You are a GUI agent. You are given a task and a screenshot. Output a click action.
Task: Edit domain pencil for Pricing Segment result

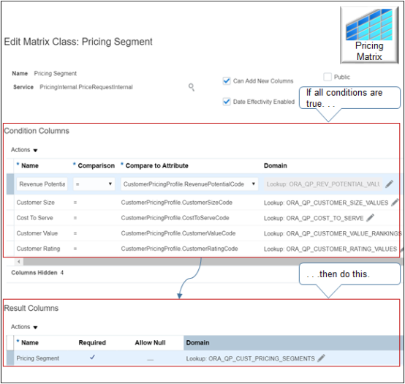(321, 358)
